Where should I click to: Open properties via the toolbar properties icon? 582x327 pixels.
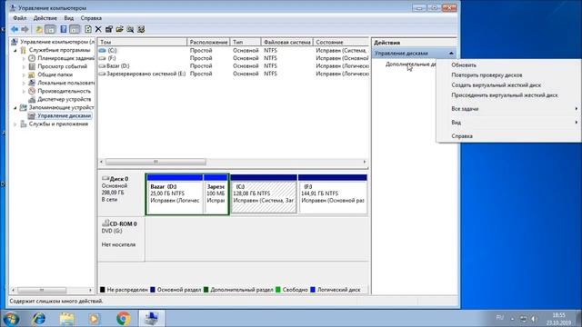109,29
